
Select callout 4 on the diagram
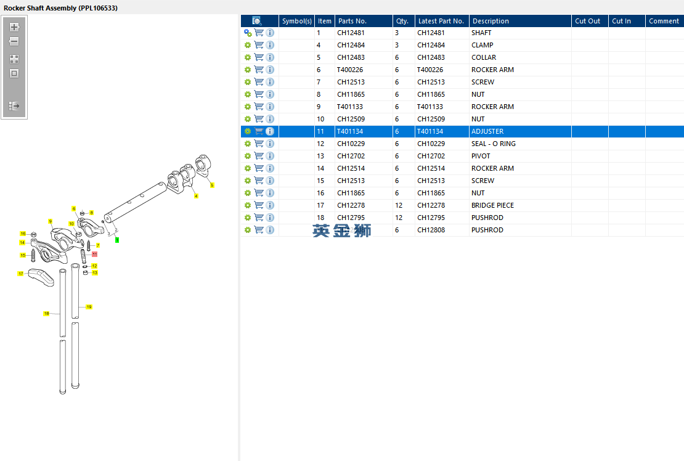pyautogui.click(x=196, y=196)
